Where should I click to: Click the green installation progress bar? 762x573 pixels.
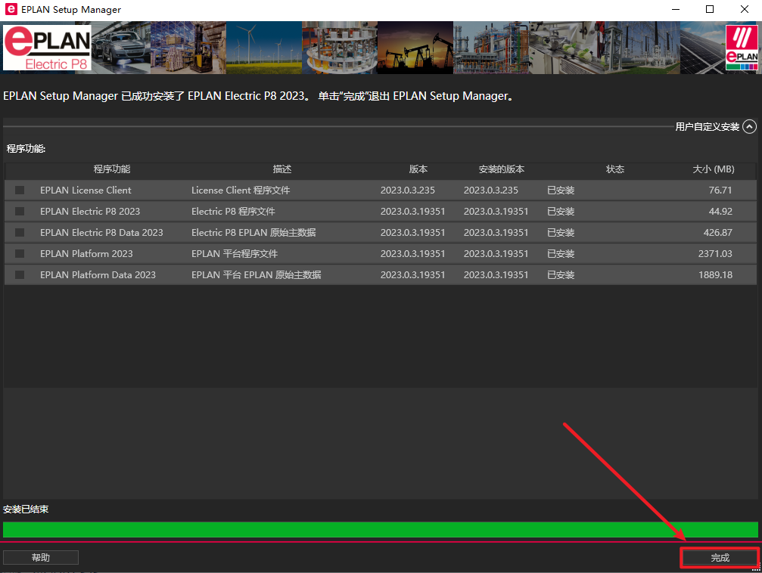point(380,529)
